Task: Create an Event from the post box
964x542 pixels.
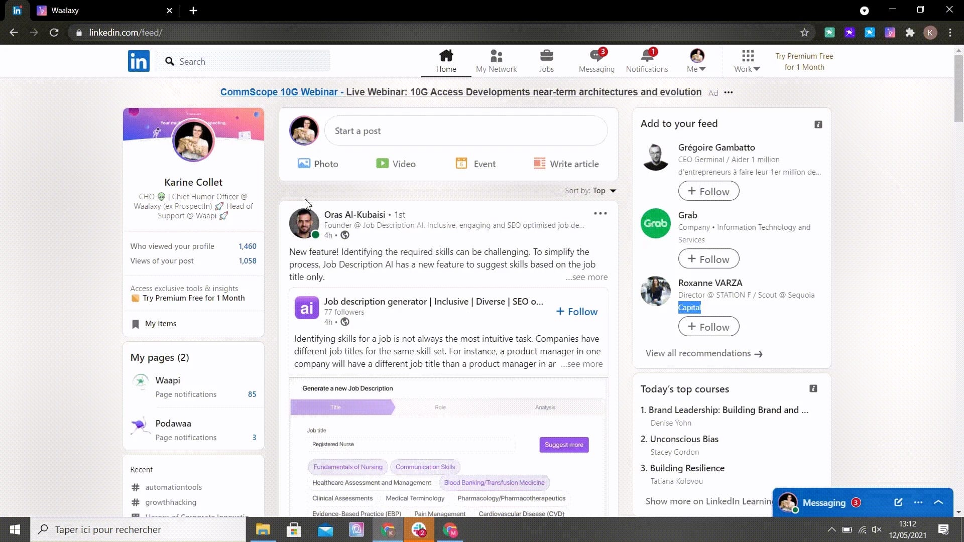Action: 475,164
